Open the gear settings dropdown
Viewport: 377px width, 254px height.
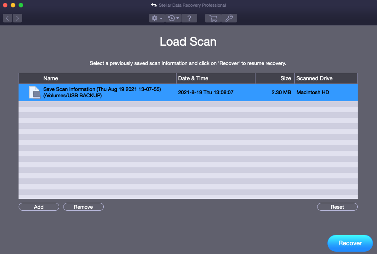(x=157, y=18)
